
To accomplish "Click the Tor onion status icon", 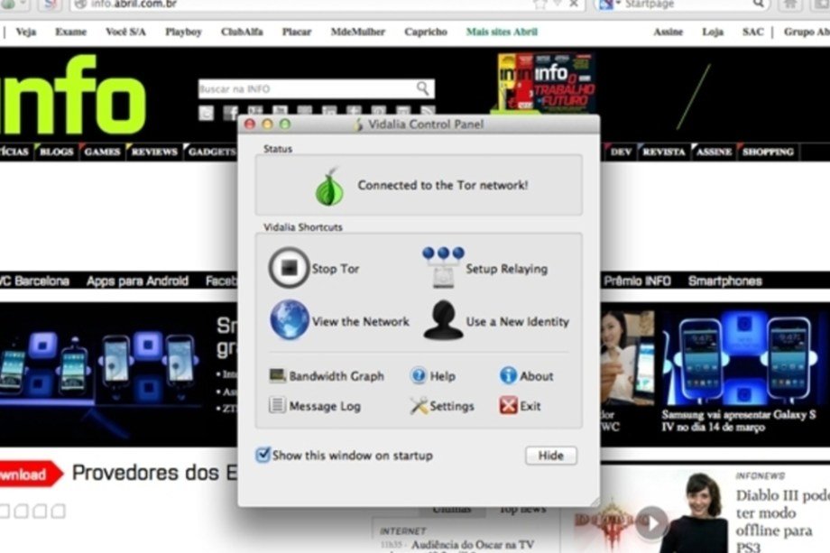I will [x=329, y=187].
